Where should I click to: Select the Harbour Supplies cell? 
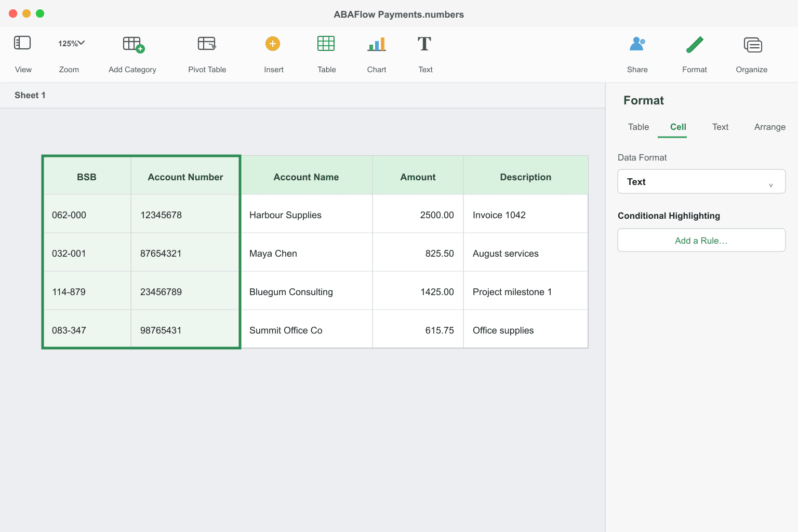point(307,215)
